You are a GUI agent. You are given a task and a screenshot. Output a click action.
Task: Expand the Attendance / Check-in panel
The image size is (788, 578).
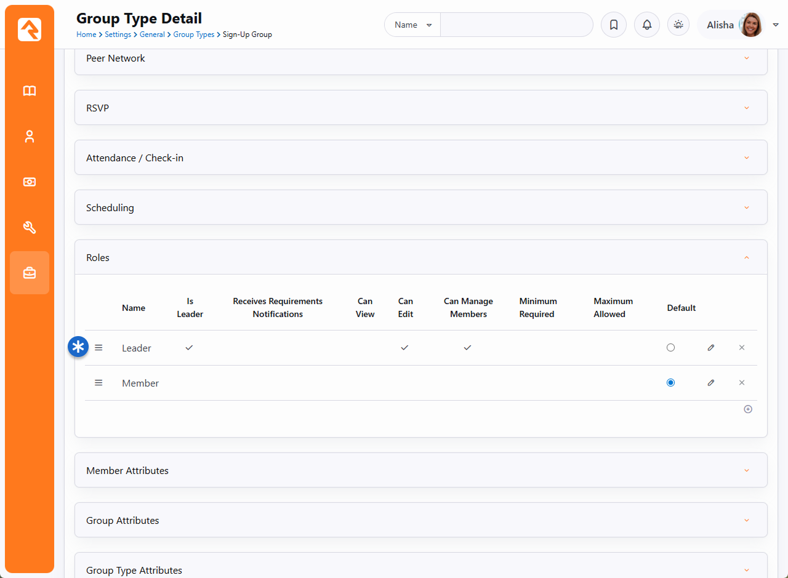click(420, 158)
